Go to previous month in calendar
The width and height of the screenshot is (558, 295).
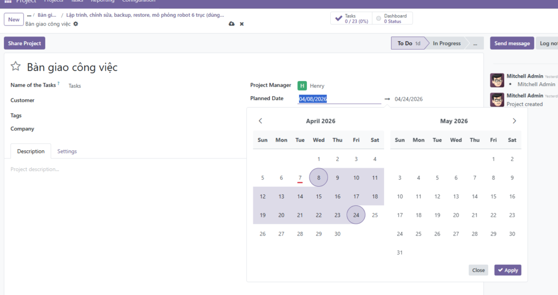click(260, 121)
